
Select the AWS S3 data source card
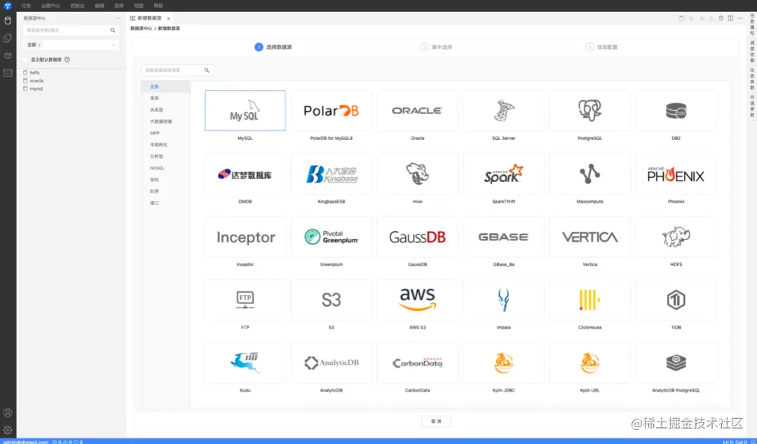pyautogui.click(x=418, y=300)
